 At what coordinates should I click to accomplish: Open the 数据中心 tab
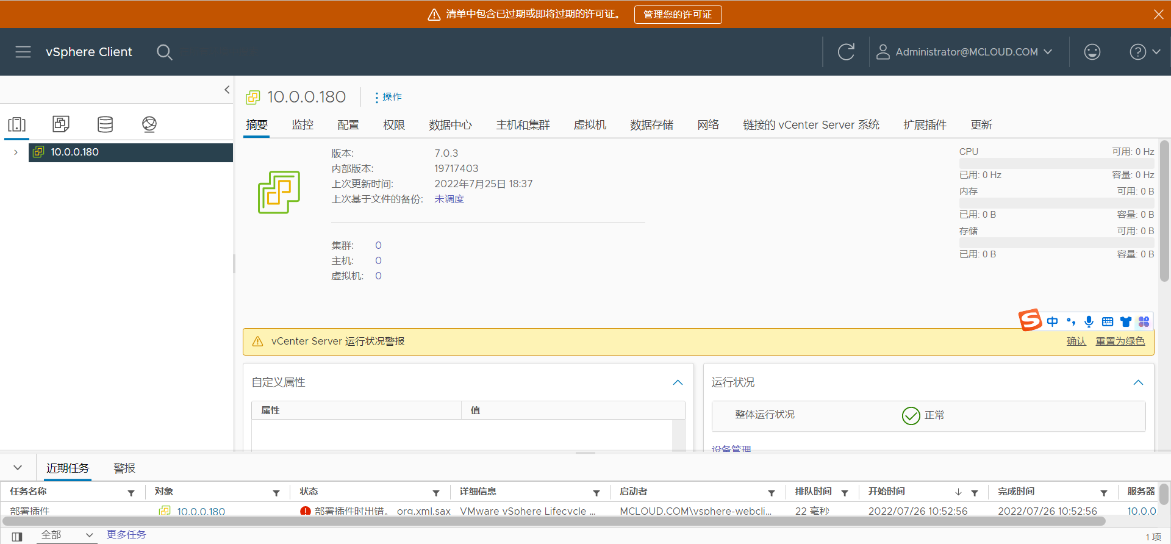pos(450,125)
